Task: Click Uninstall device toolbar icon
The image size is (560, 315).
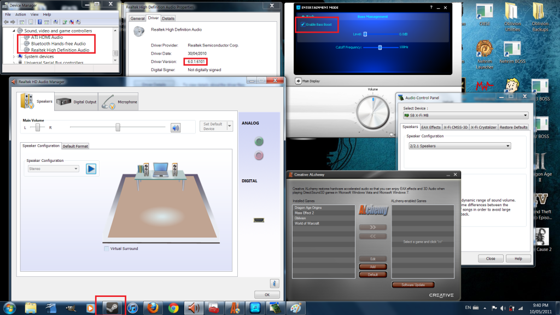Action: coord(72,22)
